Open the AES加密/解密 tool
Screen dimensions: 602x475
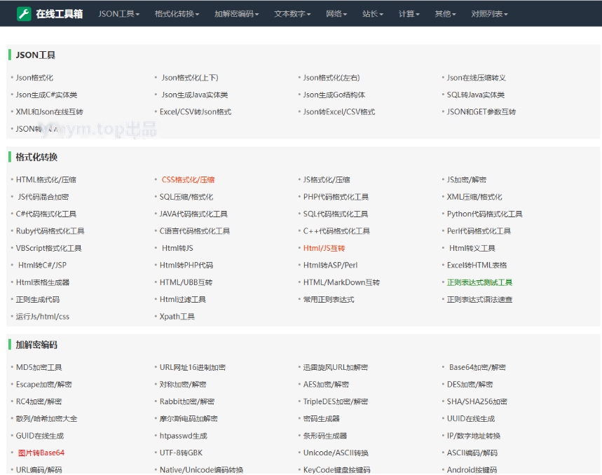tap(326, 385)
